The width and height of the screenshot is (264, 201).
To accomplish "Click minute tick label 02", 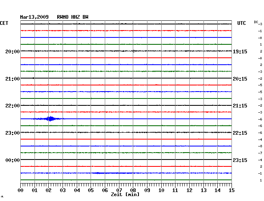I will (48, 190).
